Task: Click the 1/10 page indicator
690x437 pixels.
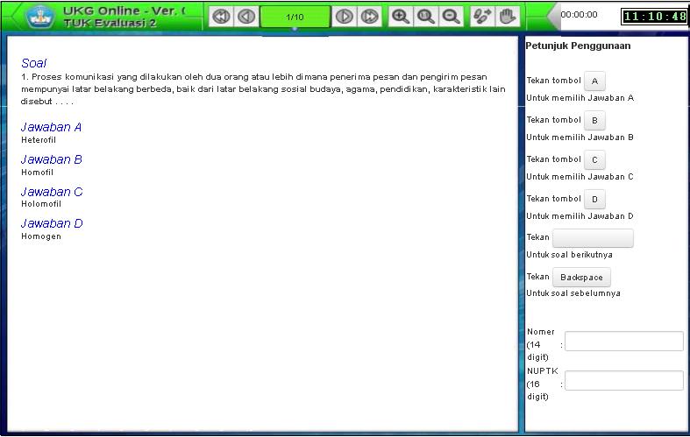Action: pyautogui.click(x=295, y=17)
